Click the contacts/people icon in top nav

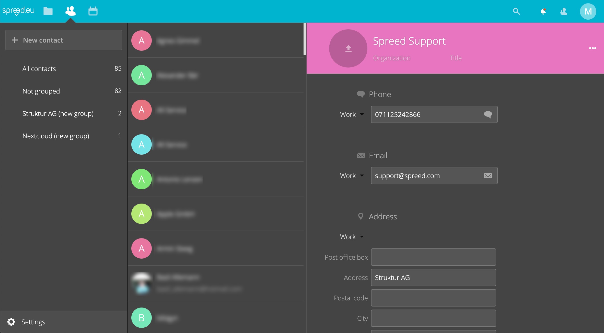point(71,11)
